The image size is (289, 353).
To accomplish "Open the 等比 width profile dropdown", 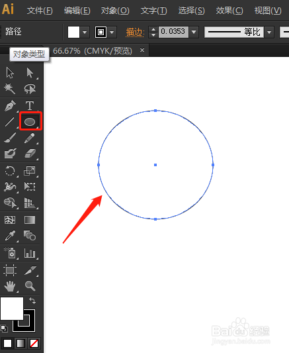I will pos(269,32).
